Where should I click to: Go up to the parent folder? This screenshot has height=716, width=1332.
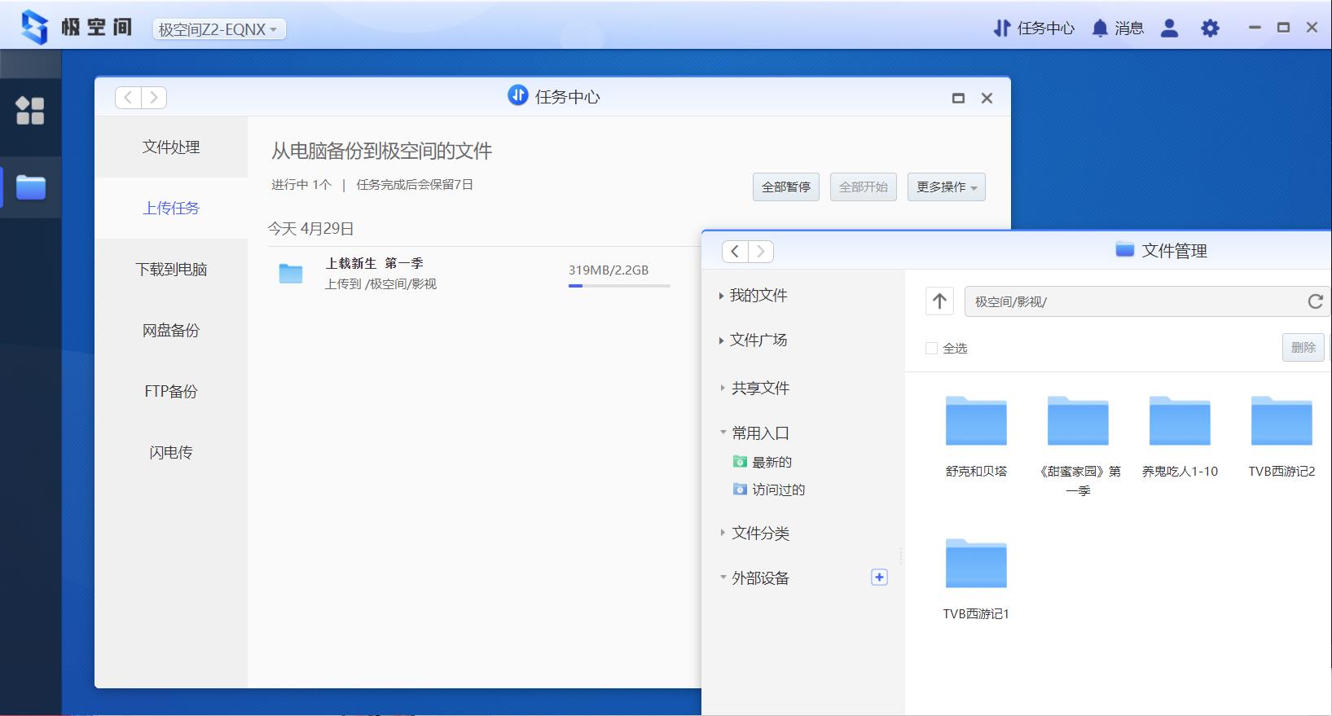click(x=939, y=301)
